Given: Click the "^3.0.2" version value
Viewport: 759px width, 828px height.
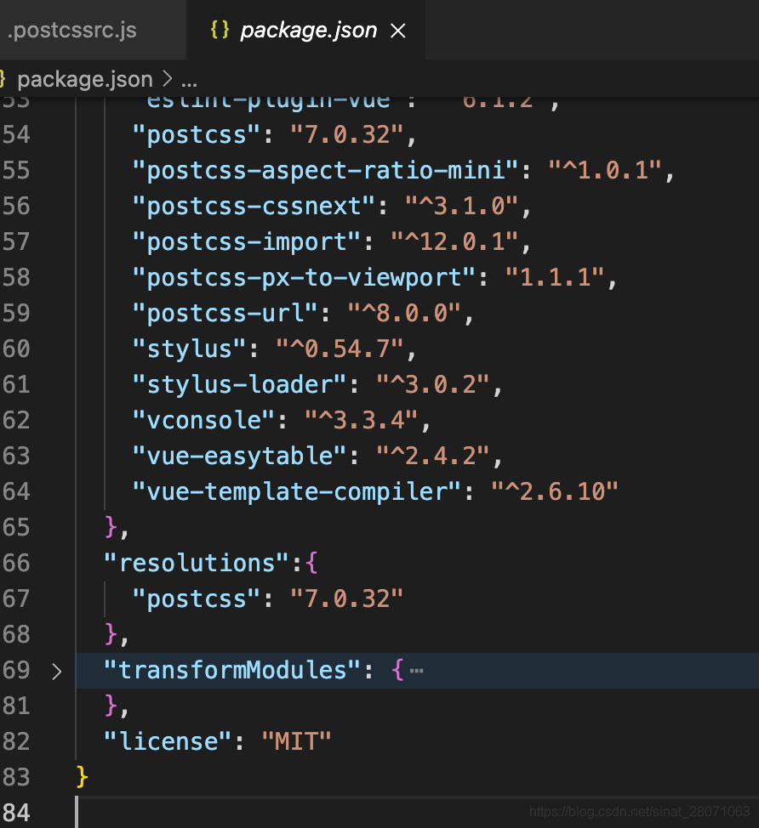Looking at the screenshot, I should tap(432, 384).
